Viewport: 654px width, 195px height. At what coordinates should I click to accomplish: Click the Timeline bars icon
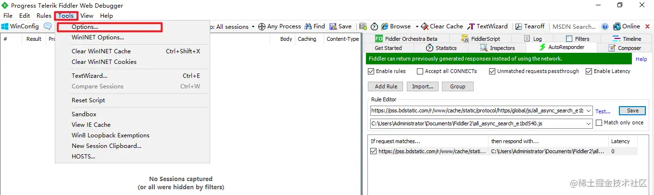pyautogui.click(x=616, y=38)
